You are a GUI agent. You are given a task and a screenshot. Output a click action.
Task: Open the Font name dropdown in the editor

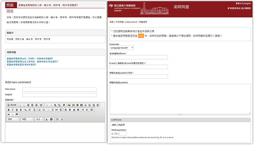pyautogui.click(x=27, y=119)
